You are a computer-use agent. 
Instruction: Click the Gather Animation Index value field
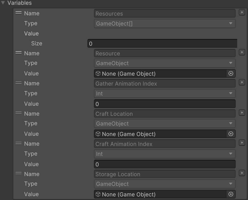[165, 104]
